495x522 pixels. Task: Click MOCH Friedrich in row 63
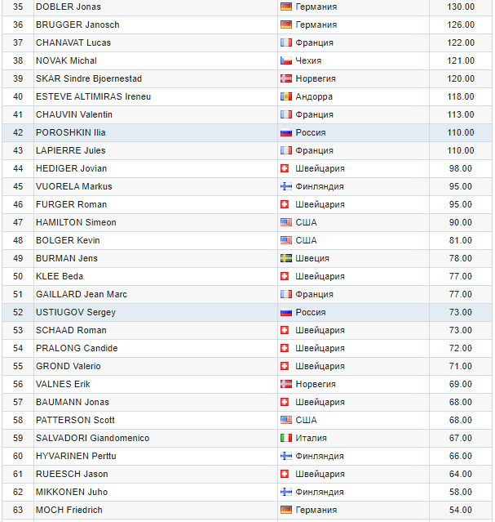pyautogui.click(x=69, y=510)
